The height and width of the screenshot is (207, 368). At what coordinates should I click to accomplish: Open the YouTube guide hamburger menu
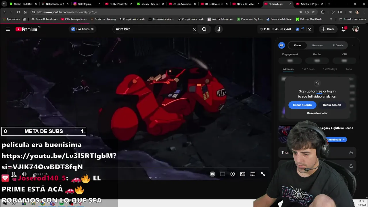coord(8,29)
